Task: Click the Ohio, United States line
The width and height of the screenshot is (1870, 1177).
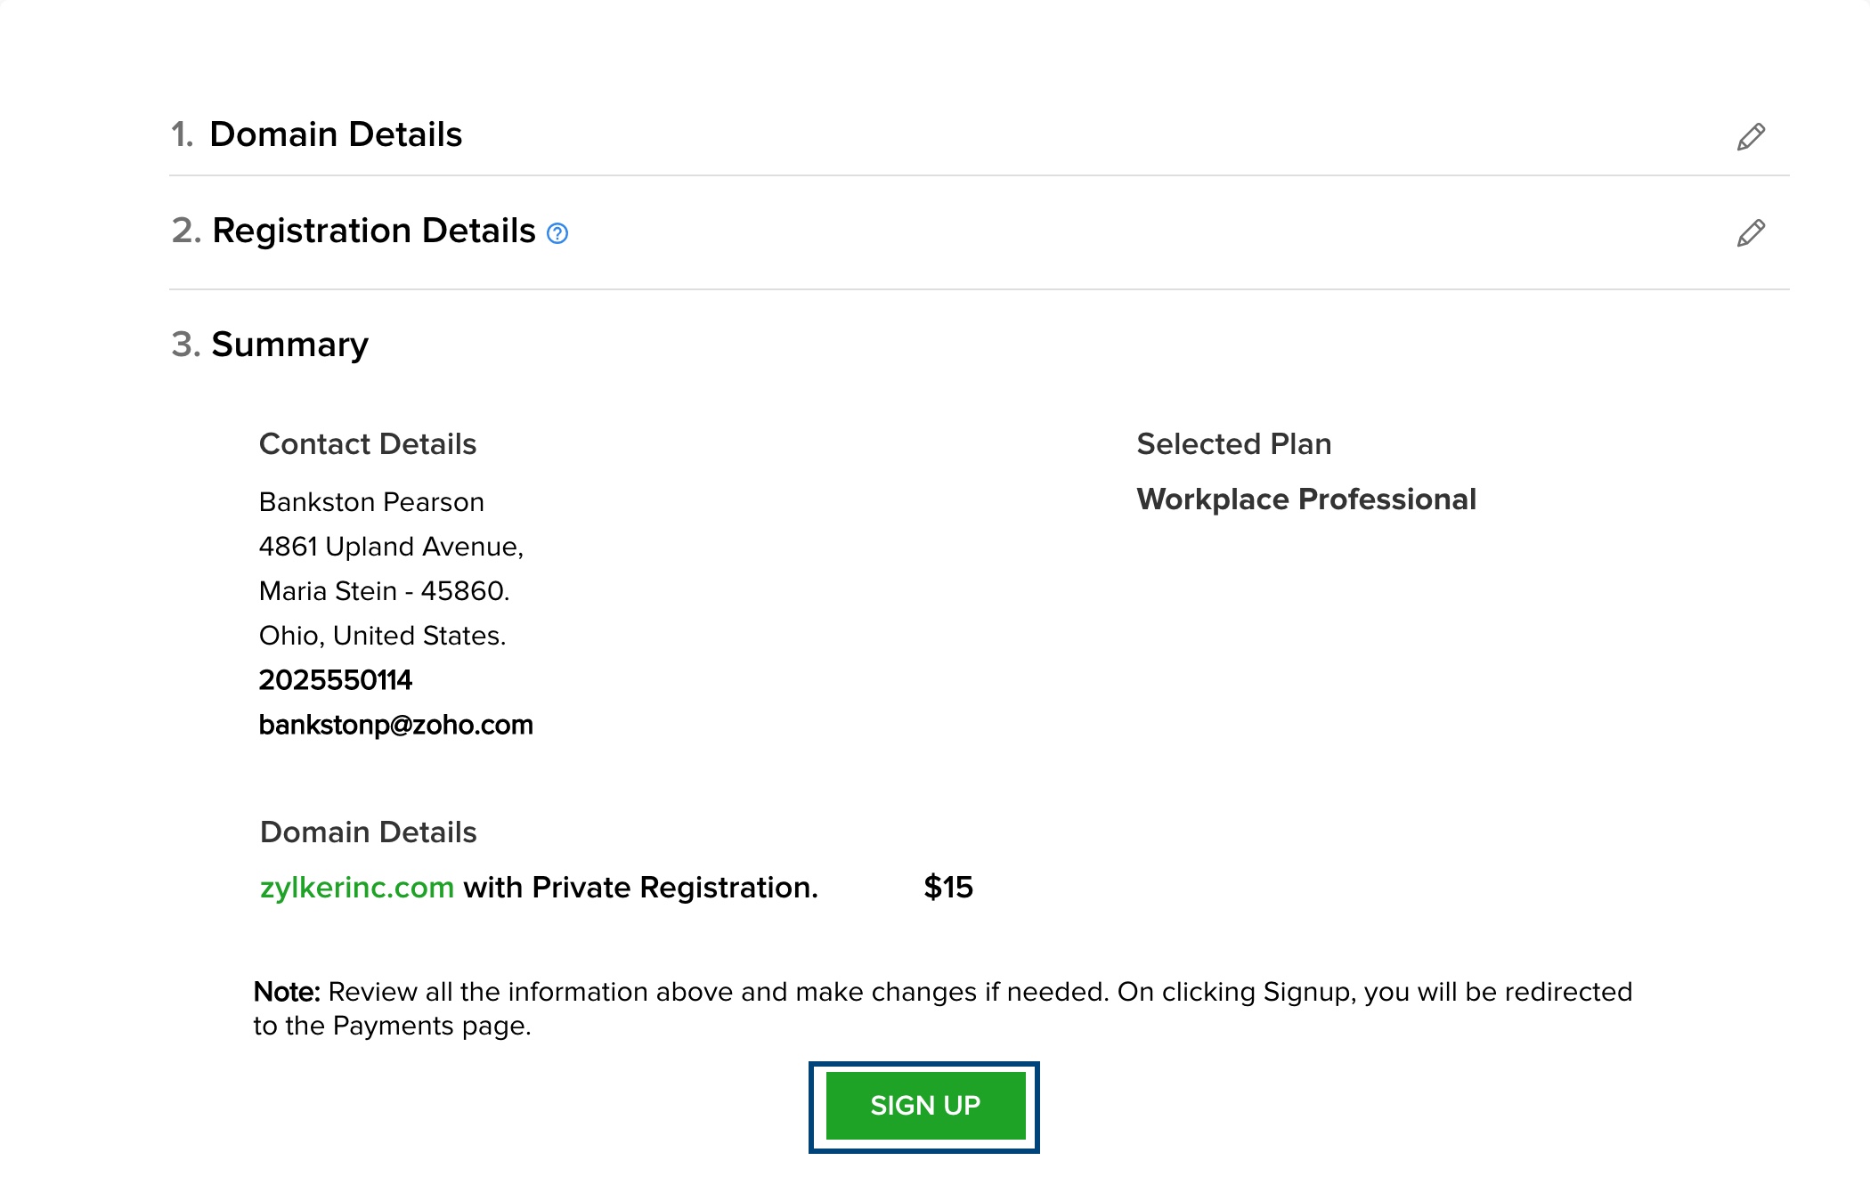Action: pyautogui.click(x=382, y=636)
